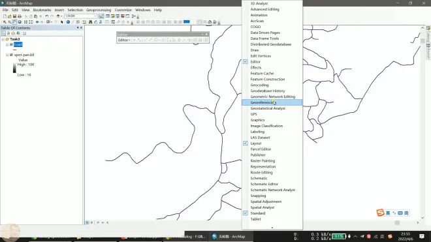Screen dimensions: 431x242
Task: Click the Add Data toolbar icon
Action: pos(58,16)
